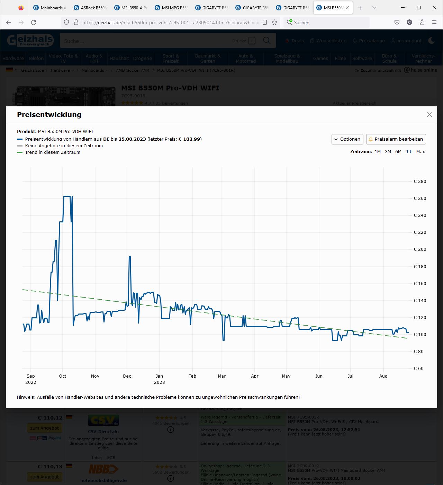
Task: Open the Hardware category menu
Action: point(13,58)
